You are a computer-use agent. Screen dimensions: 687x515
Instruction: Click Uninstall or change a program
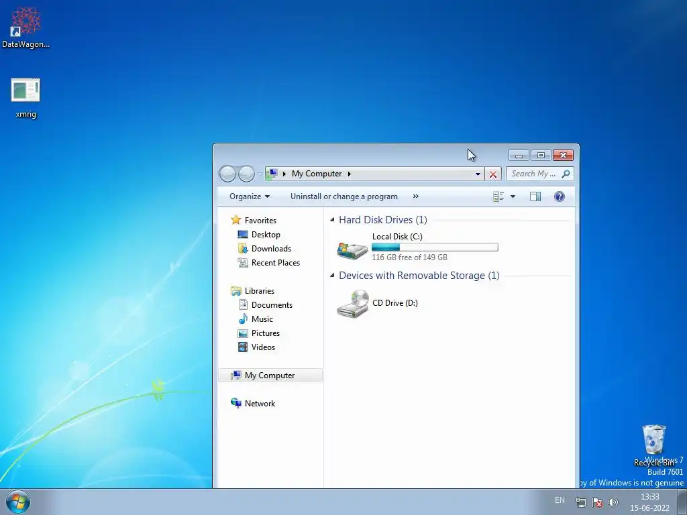point(344,196)
